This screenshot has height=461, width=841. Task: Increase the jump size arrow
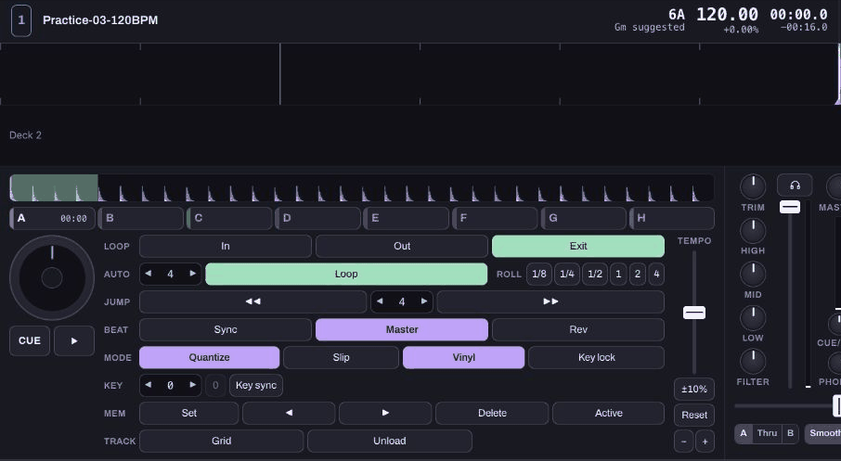[x=424, y=301]
